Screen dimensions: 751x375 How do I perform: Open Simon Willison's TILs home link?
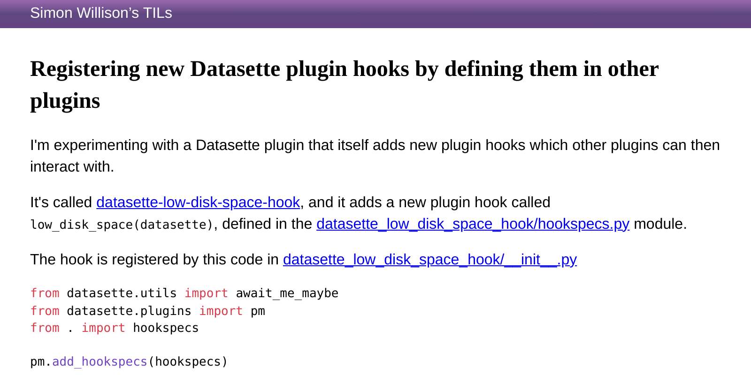click(101, 13)
